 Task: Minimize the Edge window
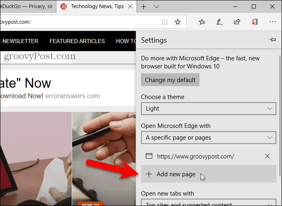point(235,7)
